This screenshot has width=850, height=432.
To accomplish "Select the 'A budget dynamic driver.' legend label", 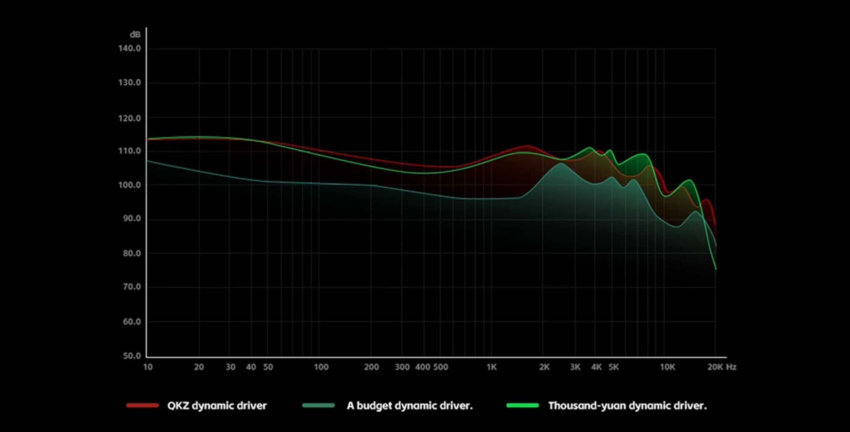I will pos(410,406).
